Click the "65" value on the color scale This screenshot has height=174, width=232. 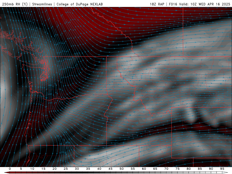[x=155, y=169]
